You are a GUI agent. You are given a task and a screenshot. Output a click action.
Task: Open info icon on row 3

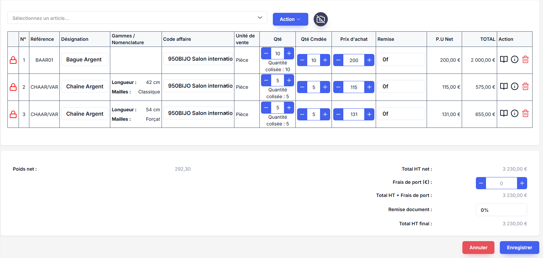tap(514, 114)
